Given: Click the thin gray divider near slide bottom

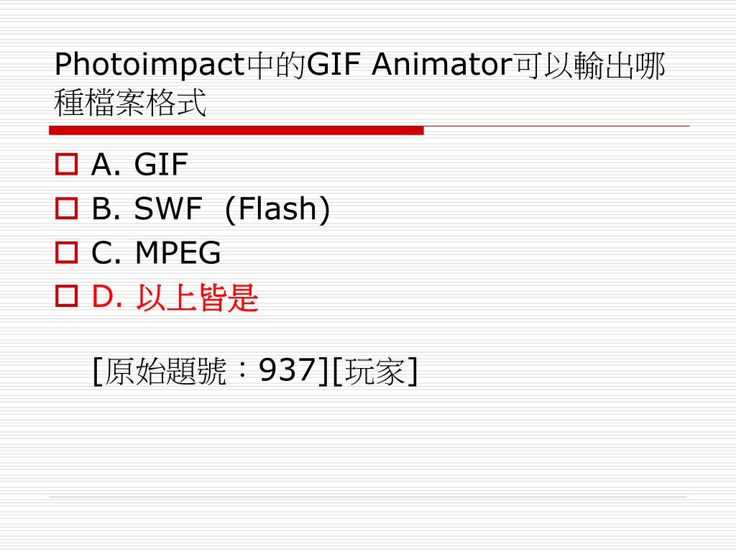Looking at the screenshot, I should (x=368, y=497).
